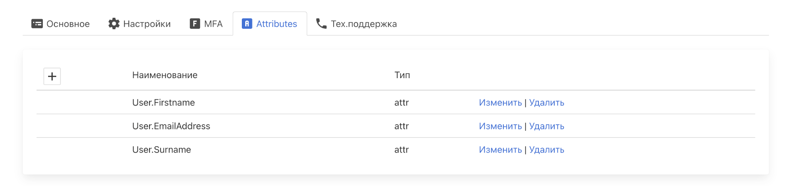Click Изменить for User.Surname
The image size is (800, 187).
[x=500, y=150]
